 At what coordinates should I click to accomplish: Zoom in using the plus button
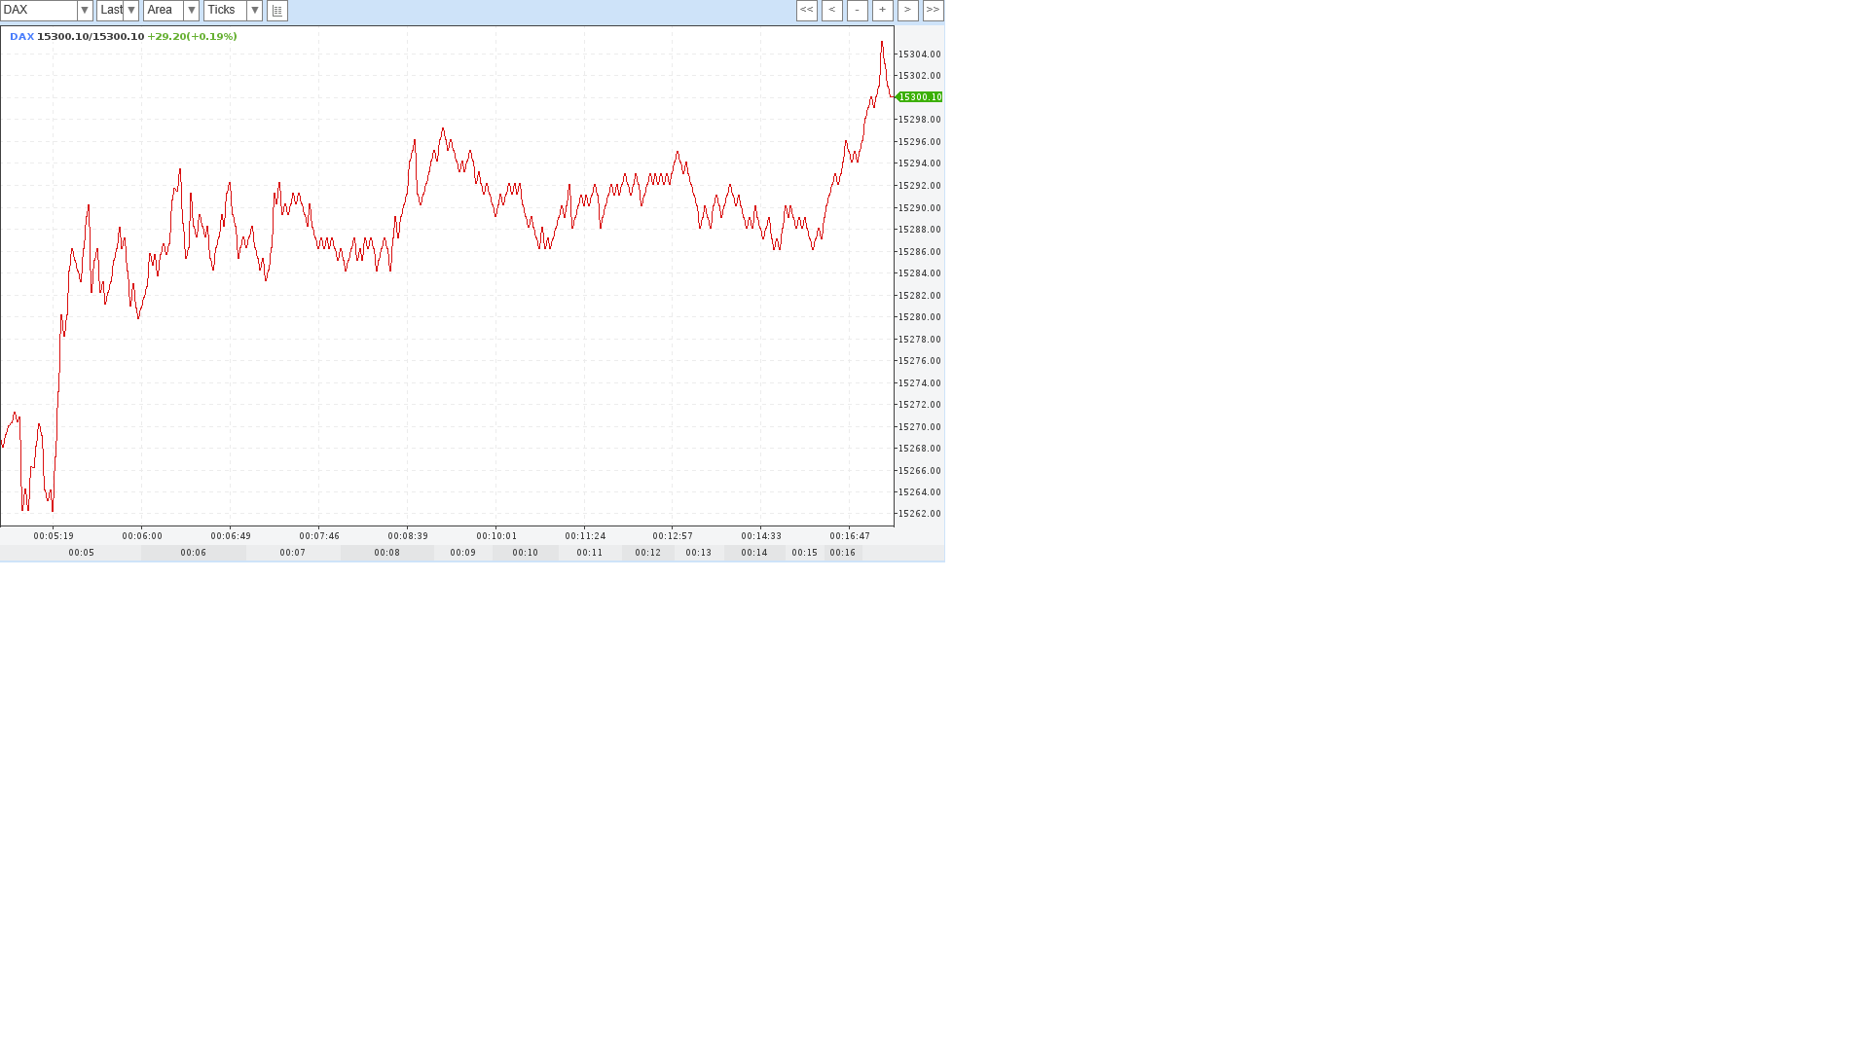pos(882,11)
